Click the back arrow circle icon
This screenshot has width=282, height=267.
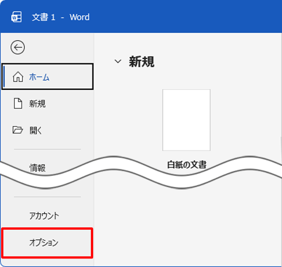[x=17, y=48]
